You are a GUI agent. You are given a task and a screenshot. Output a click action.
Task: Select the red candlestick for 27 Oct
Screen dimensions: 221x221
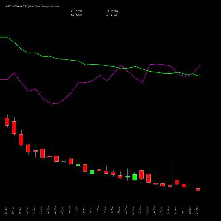click(7, 122)
